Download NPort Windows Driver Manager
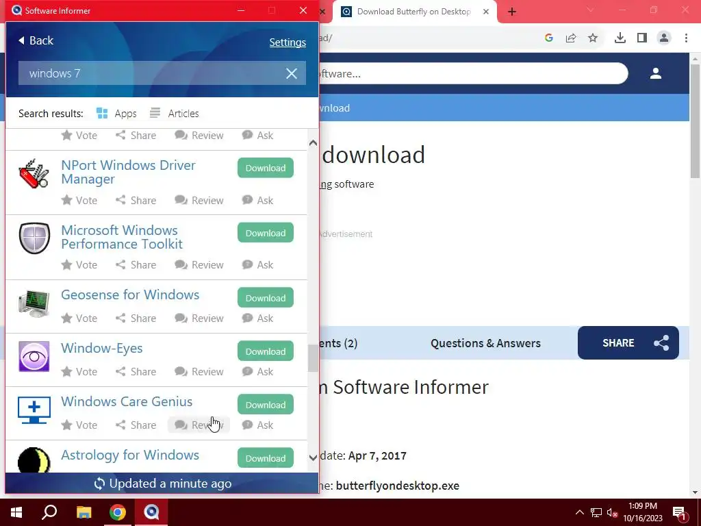 tap(266, 168)
